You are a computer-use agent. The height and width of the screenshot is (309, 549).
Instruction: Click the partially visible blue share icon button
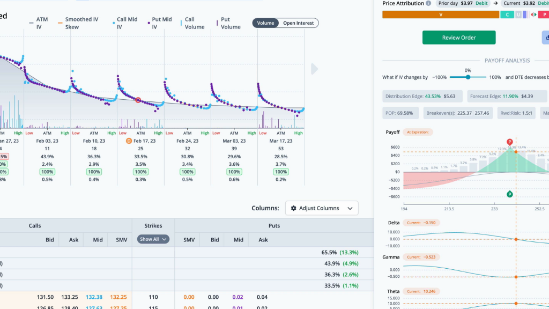546,38
